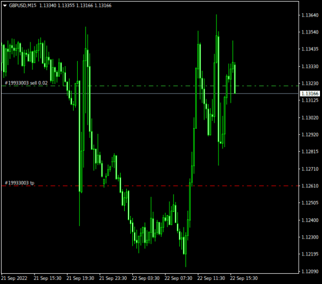Click price scale value 1.13330

pyautogui.click(x=310, y=67)
